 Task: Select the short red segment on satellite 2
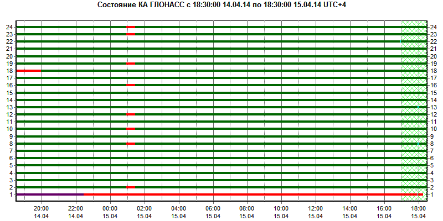[x=131, y=187]
